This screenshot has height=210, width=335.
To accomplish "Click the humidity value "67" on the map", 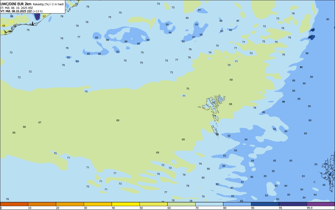I will (x=40, y=123).
